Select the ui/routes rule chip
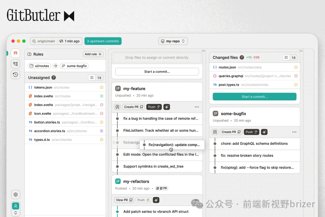Image resolution: width=325 pixels, height=217 pixels. 40,66
